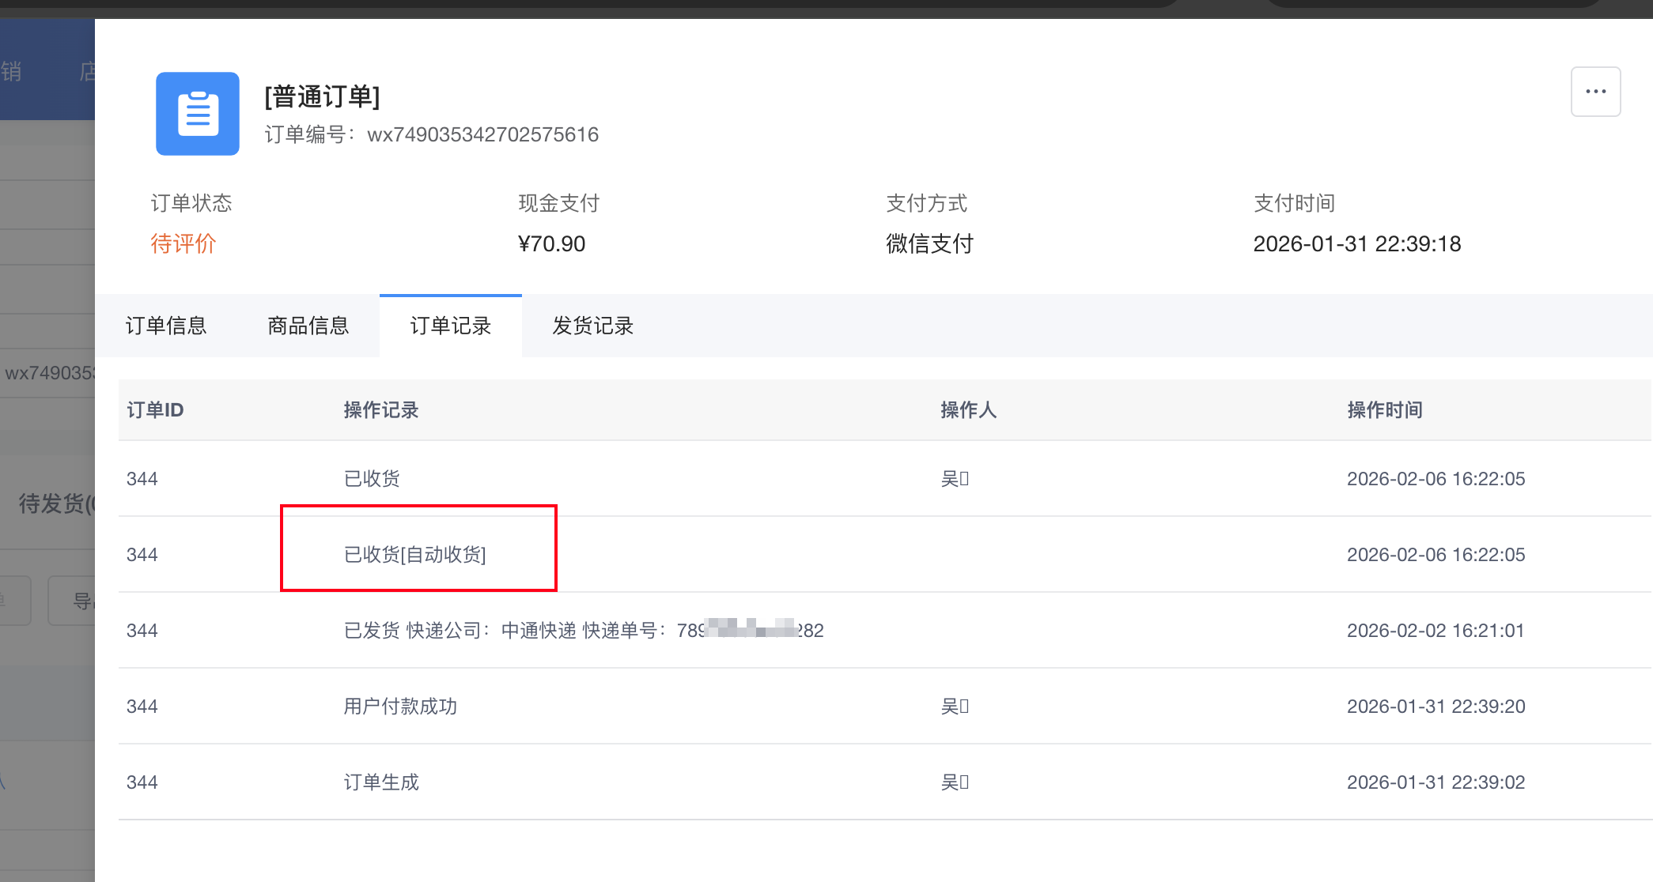Switch to the 订单信息 tab
1653x882 pixels.
166,326
